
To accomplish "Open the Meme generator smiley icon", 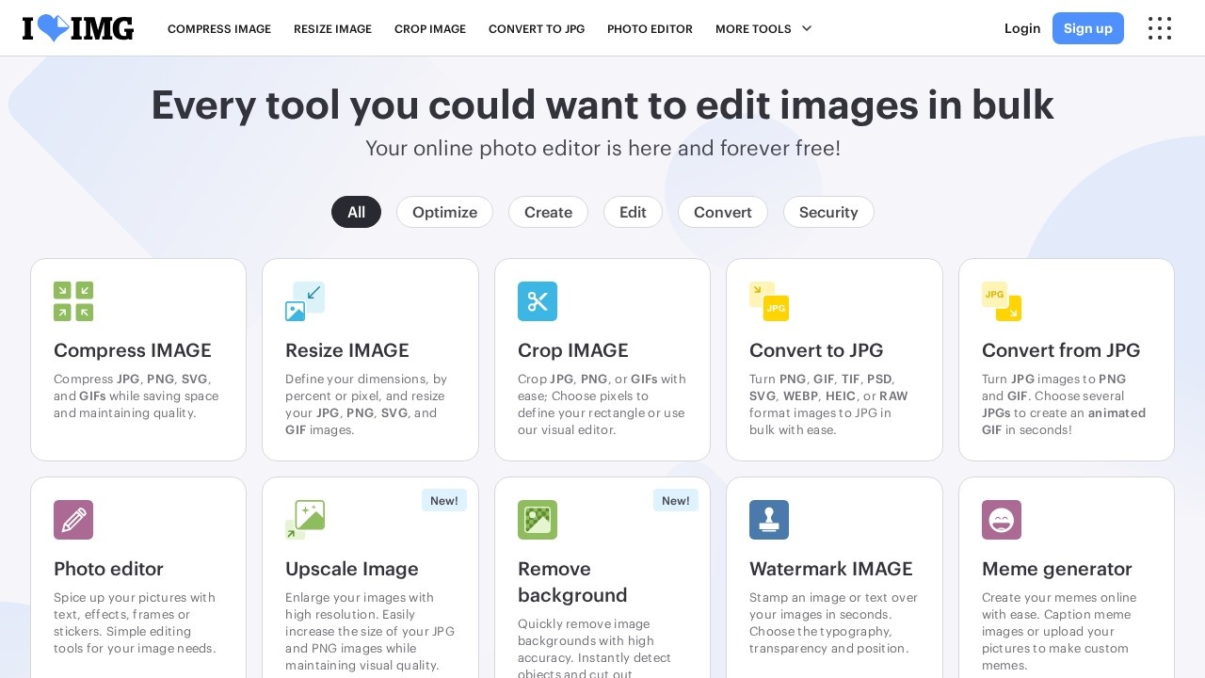I will coord(1002,520).
